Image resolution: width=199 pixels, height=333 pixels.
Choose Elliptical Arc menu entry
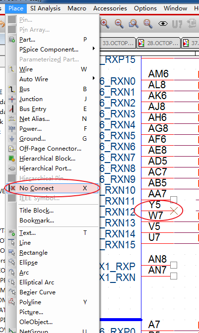click(x=37, y=282)
